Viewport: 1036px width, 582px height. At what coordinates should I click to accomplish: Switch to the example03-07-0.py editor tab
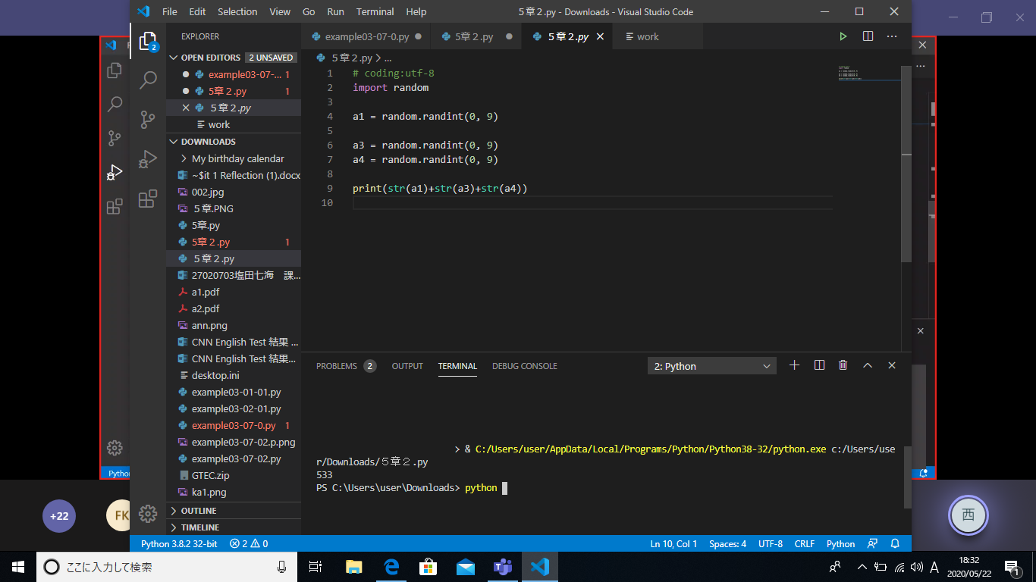point(366,36)
